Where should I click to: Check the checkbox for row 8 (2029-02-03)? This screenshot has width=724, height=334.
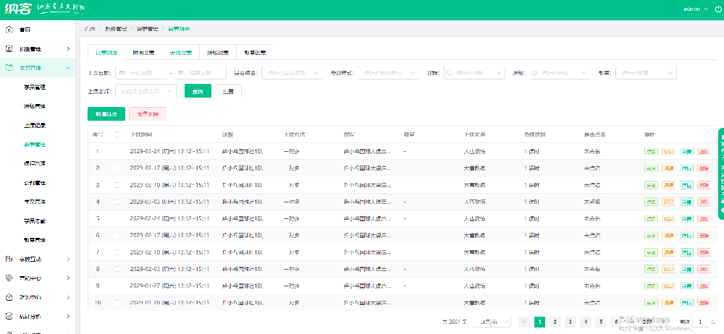click(117, 269)
